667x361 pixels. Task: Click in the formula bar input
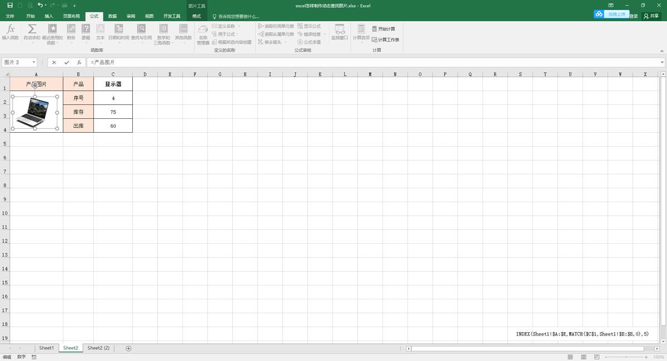(372, 63)
